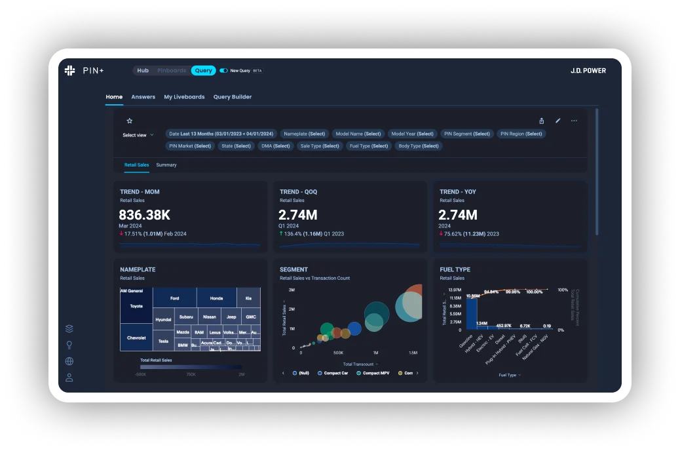The height and width of the screenshot is (451, 680).
Task: Click the pencil edit icon
Action: pos(557,121)
